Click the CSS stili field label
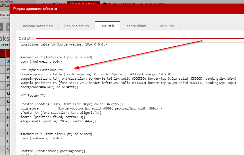Viewport: 244px width, 155px height. pos(26,38)
